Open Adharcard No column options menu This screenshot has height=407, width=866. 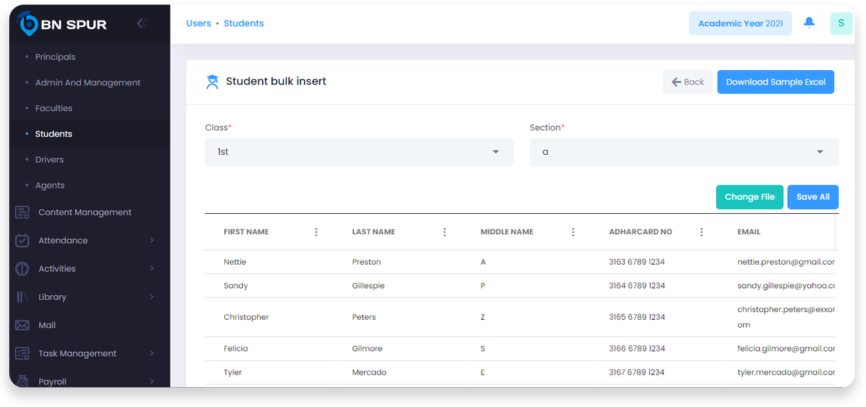coord(702,232)
